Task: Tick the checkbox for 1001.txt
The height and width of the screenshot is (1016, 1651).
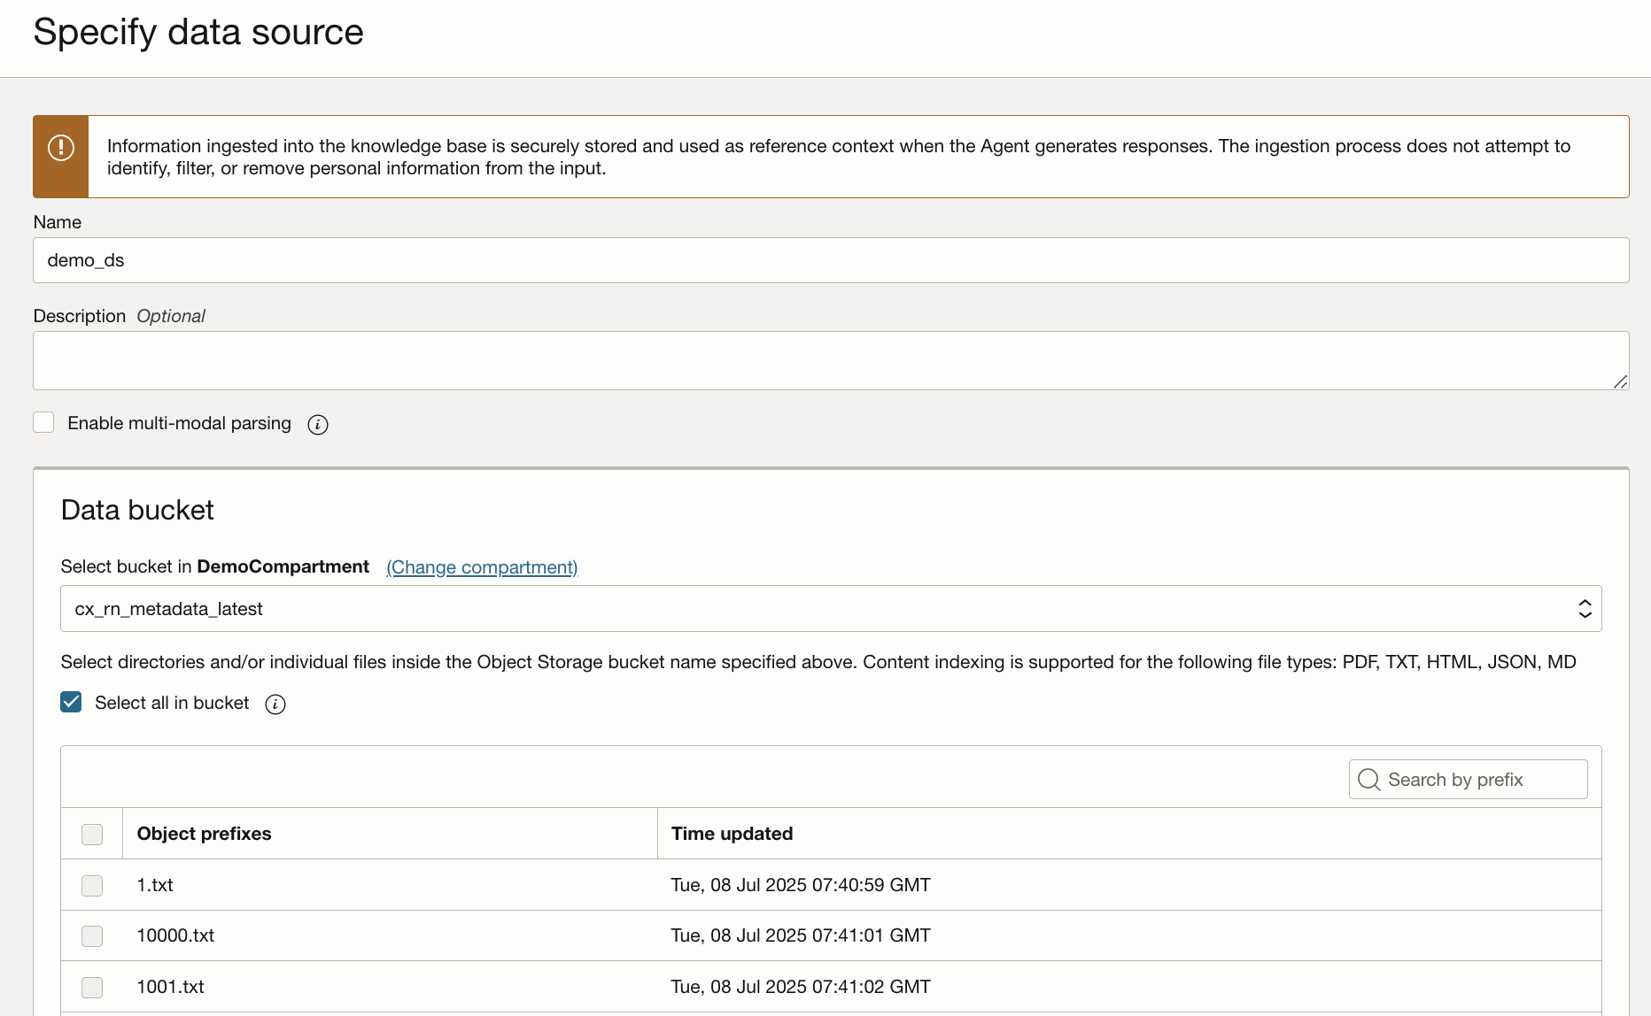Action: [x=92, y=987]
